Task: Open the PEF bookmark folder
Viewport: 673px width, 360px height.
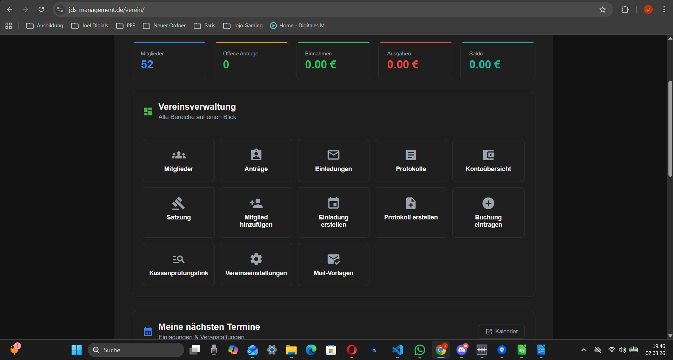Action: coord(126,26)
